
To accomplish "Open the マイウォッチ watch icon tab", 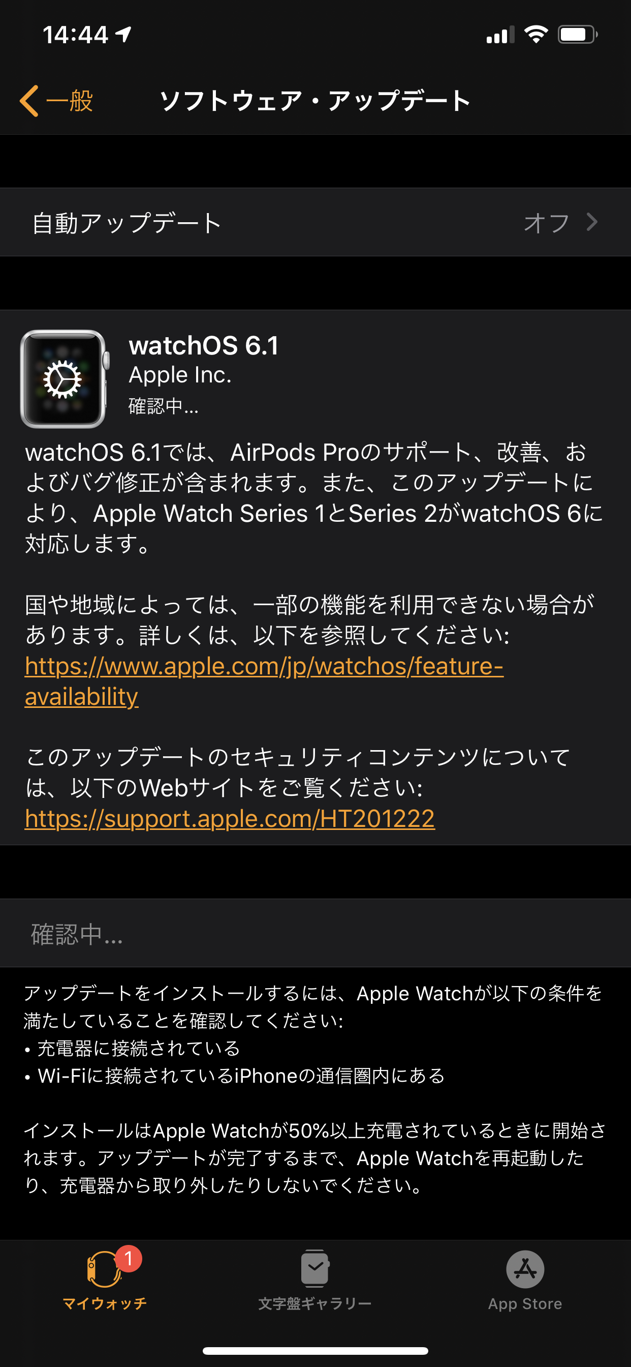I will coord(104,1269).
